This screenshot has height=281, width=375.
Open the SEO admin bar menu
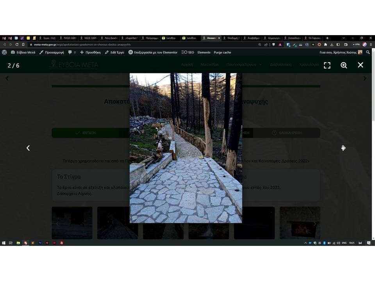188,52
